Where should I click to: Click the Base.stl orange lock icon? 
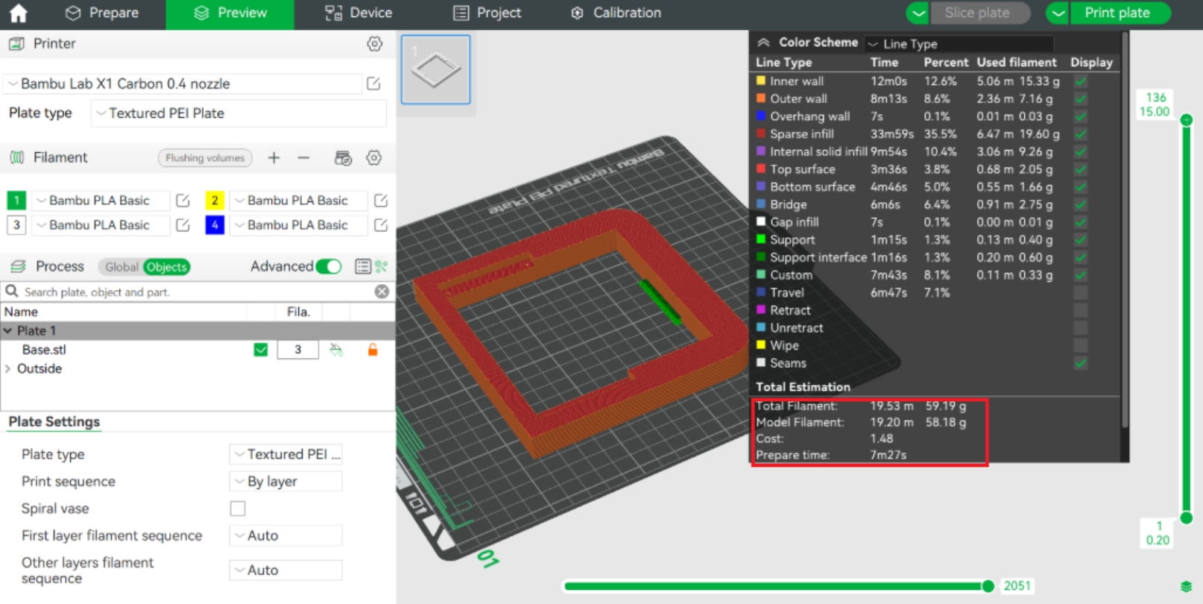373,350
